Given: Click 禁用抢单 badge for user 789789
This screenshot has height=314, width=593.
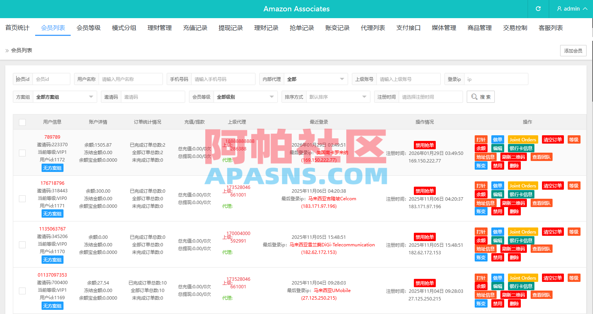Looking at the screenshot, I should coord(424,145).
